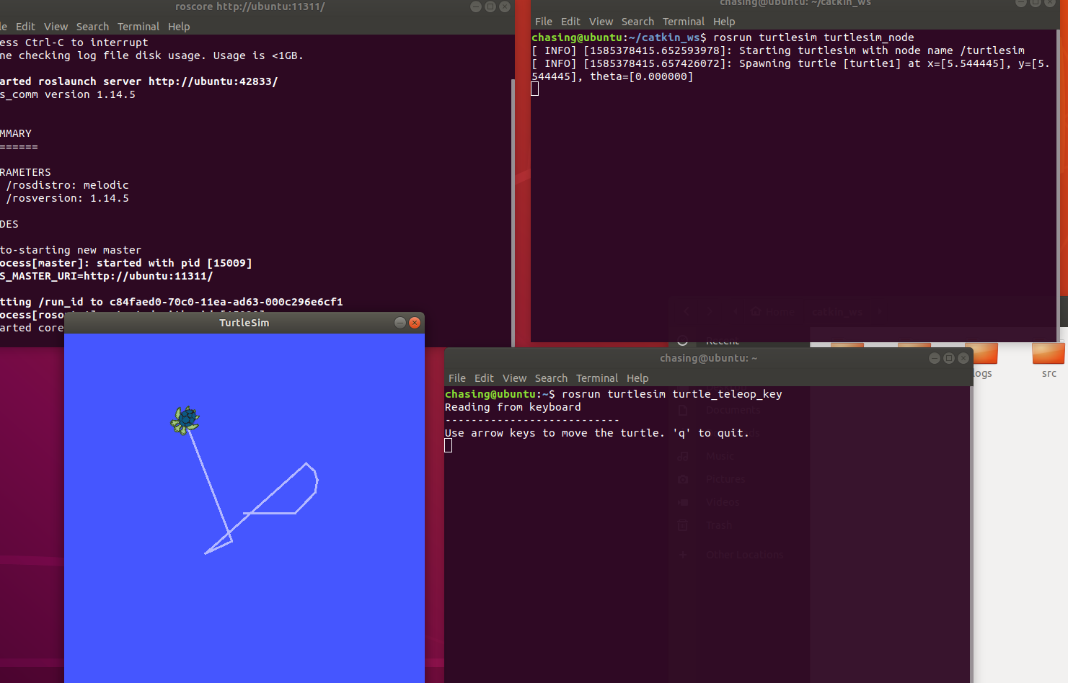Click 'started with pid [15009]' line
Viewport: 1068px width, 683px height.
click(126, 263)
